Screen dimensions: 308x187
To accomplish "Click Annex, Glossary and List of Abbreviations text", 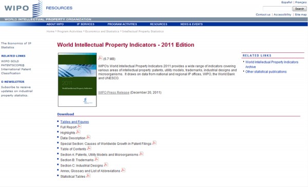I will point(90,171).
